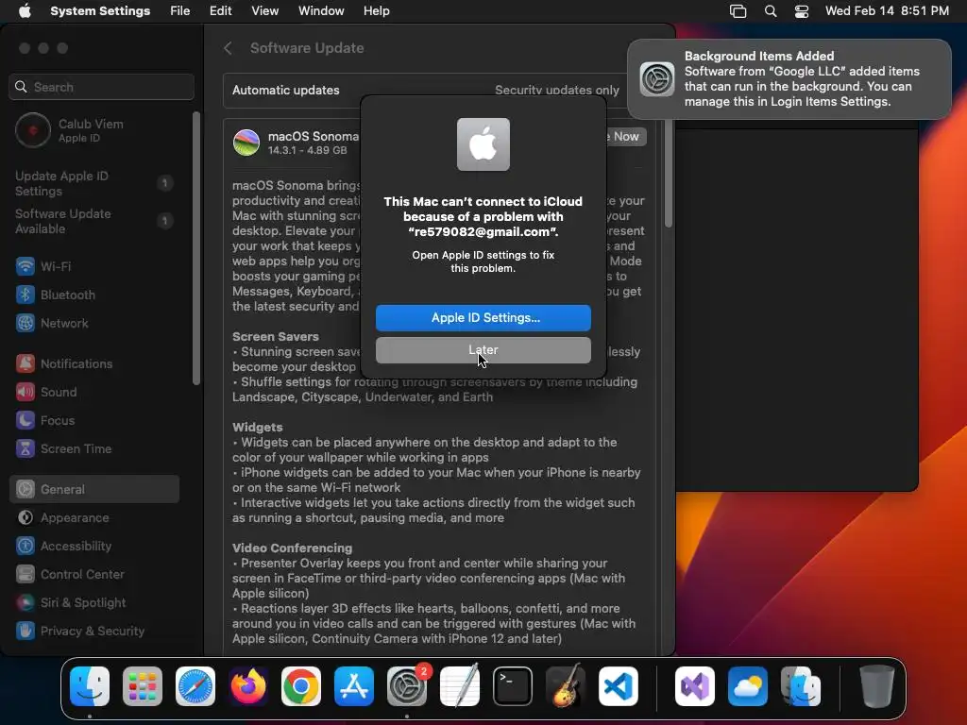The height and width of the screenshot is (725, 967).
Task: Open the File menu
Action: pos(180,11)
